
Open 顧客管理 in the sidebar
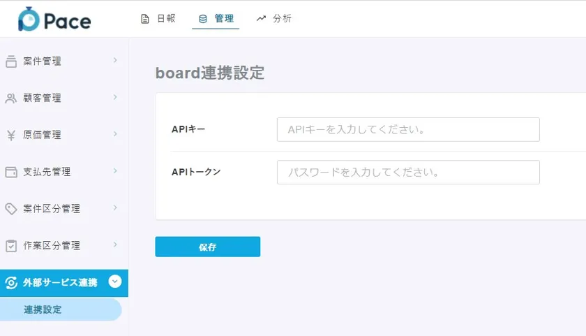[64, 98]
